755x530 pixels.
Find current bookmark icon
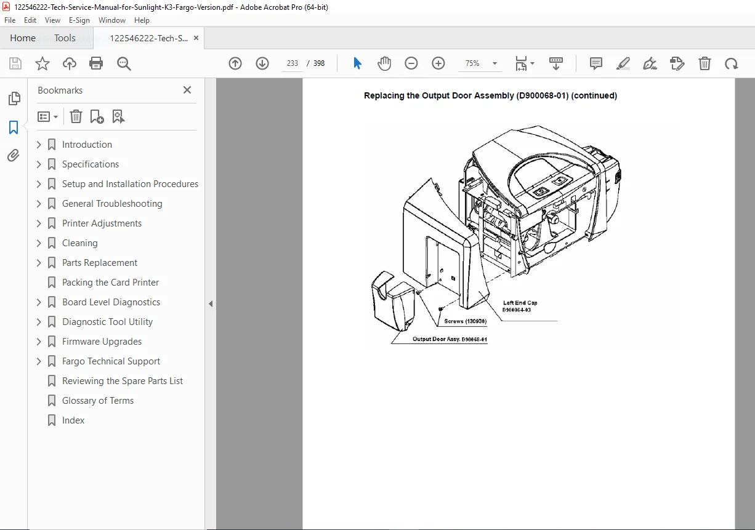pos(118,116)
